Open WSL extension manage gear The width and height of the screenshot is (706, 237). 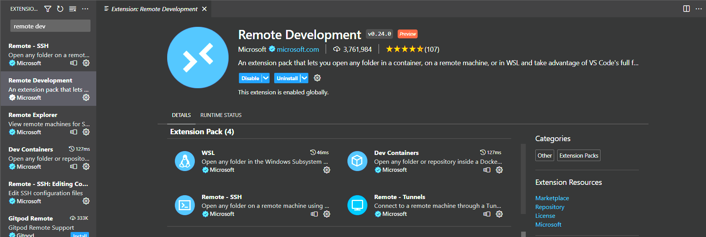pyautogui.click(x=327, y=170)
